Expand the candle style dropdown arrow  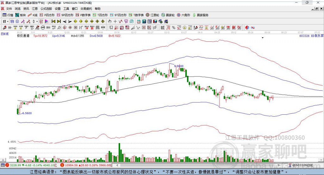click(37, 21)
